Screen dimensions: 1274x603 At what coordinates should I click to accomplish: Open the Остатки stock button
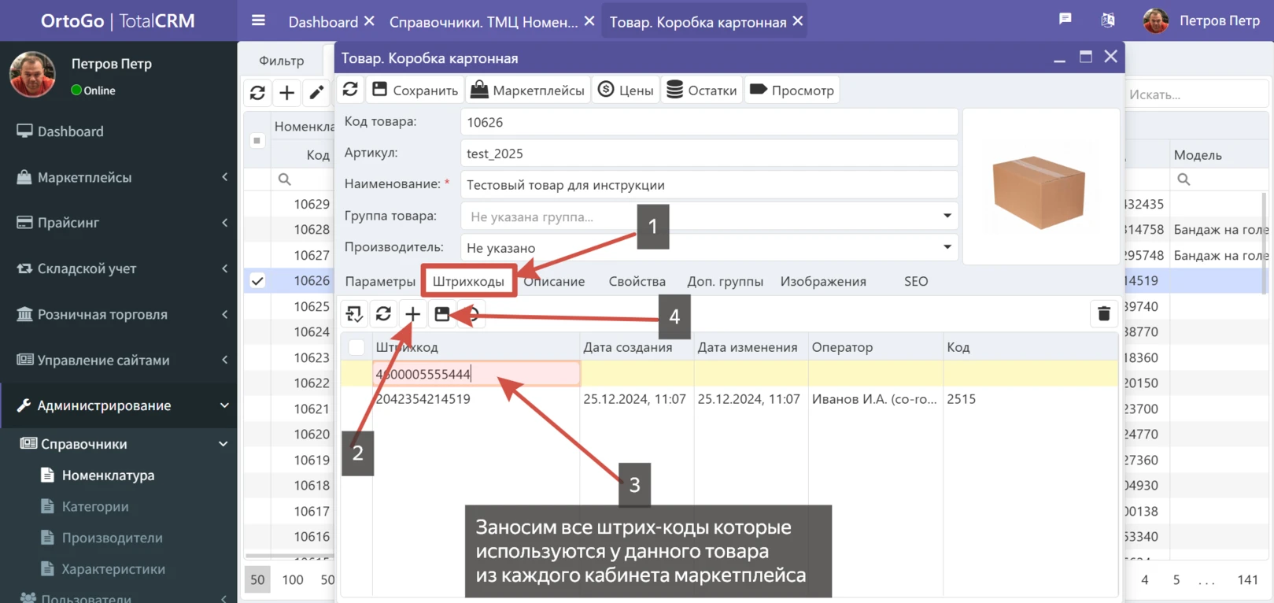tap(702, 90)
